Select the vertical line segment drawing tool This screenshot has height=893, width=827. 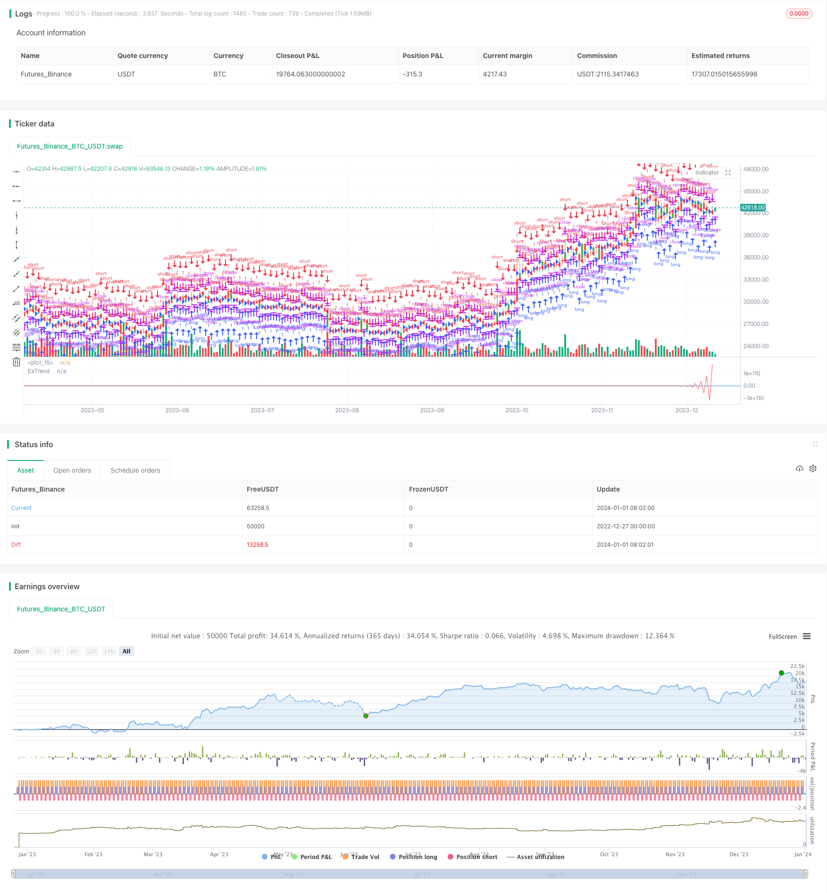coord(17,245)
